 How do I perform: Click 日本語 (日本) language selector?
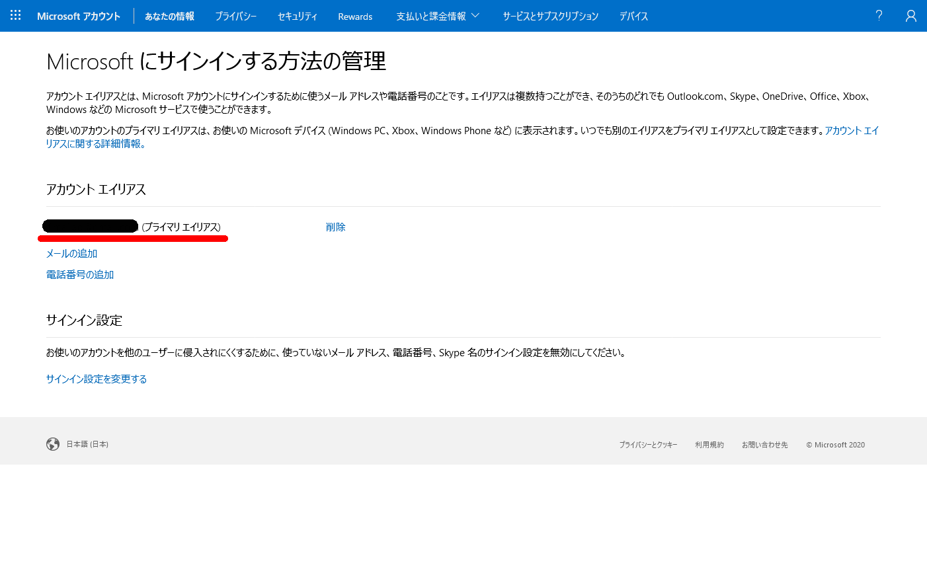pos(87,444)
